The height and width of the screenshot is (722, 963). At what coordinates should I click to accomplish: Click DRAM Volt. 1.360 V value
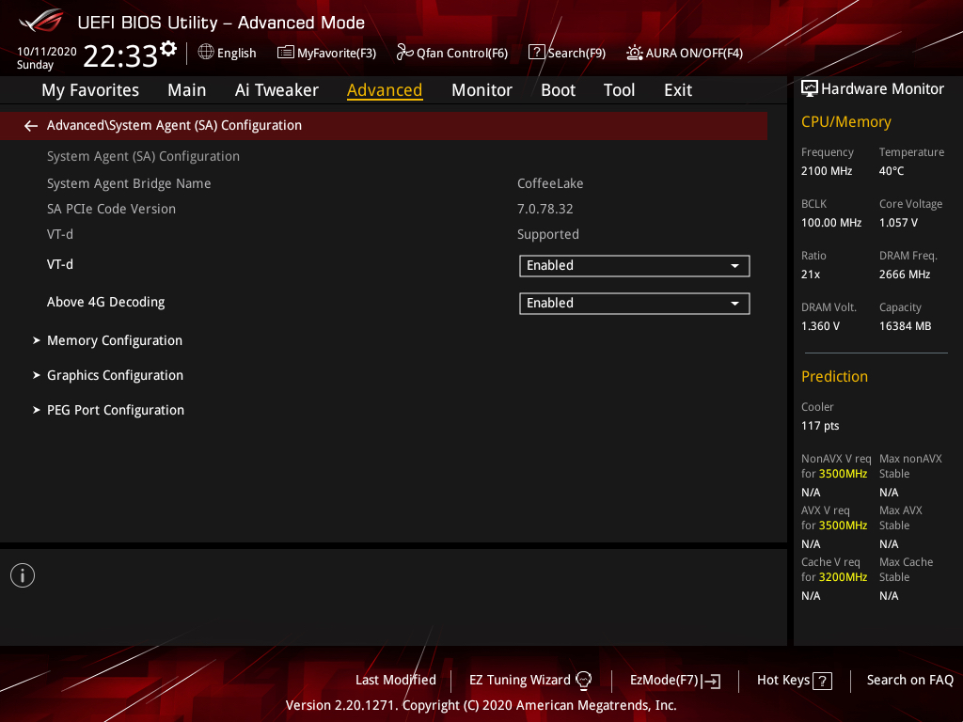tap(820, 326)
